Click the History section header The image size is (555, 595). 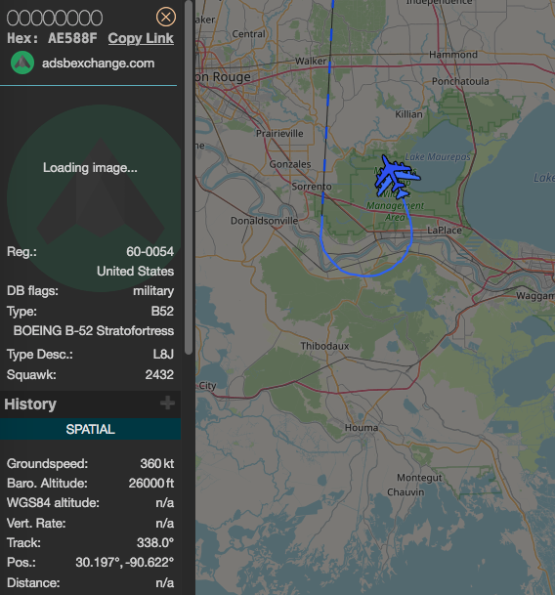90,404
